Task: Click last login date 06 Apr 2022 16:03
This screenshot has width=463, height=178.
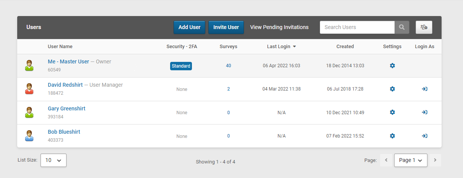Action: (281, 66)
